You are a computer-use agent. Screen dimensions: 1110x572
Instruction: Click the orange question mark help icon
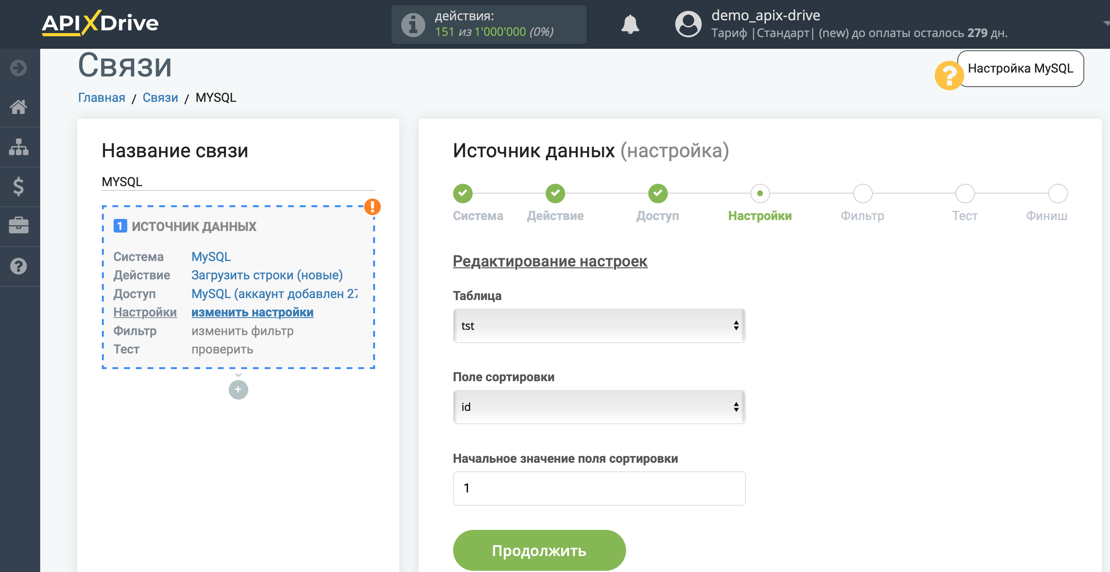[948, 76]
